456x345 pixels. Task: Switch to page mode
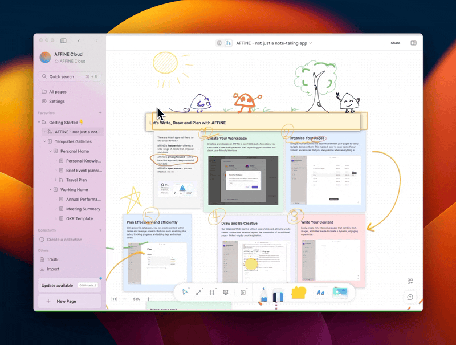[219, 43]
